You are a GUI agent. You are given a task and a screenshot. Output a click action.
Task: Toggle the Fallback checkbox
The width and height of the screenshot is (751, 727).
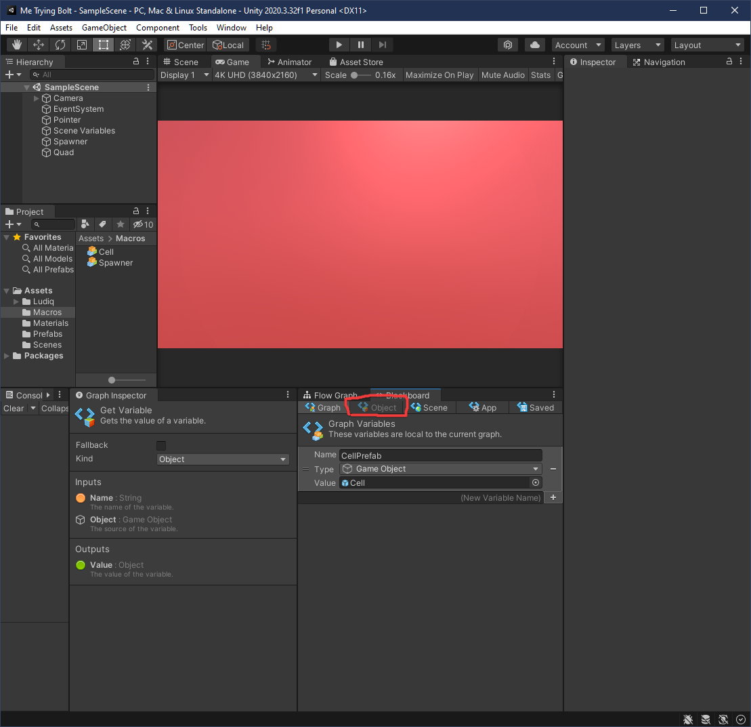point(161,445)
